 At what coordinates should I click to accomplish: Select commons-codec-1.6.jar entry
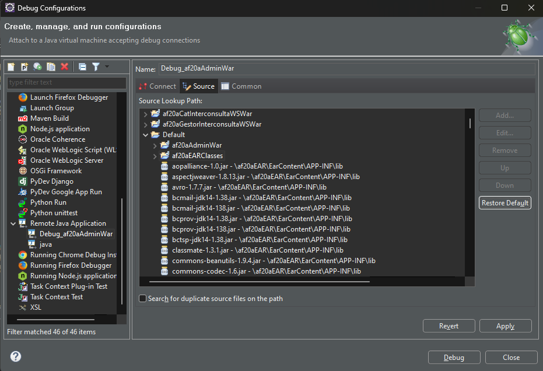(267, 271)
